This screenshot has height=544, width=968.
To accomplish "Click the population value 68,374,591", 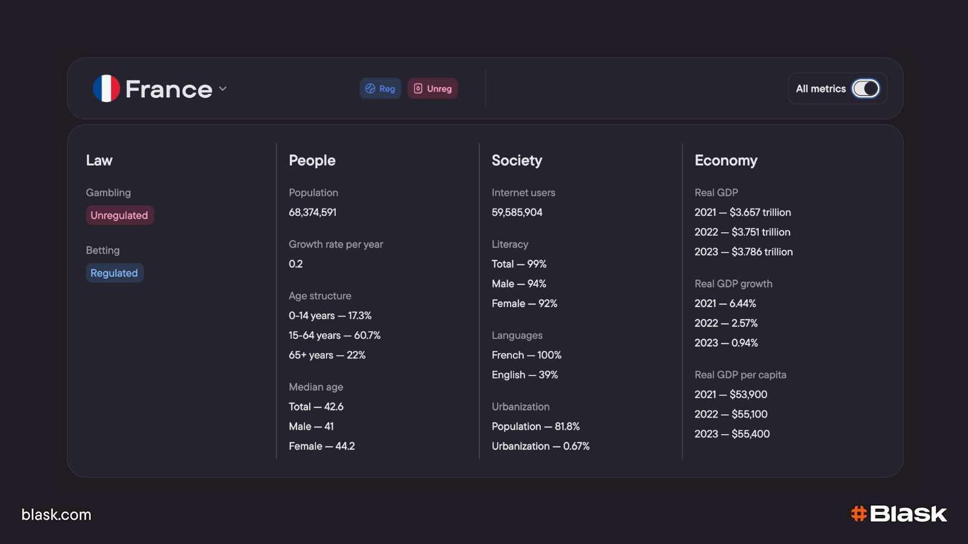I will pyautogui.click(x=312, y=212).
